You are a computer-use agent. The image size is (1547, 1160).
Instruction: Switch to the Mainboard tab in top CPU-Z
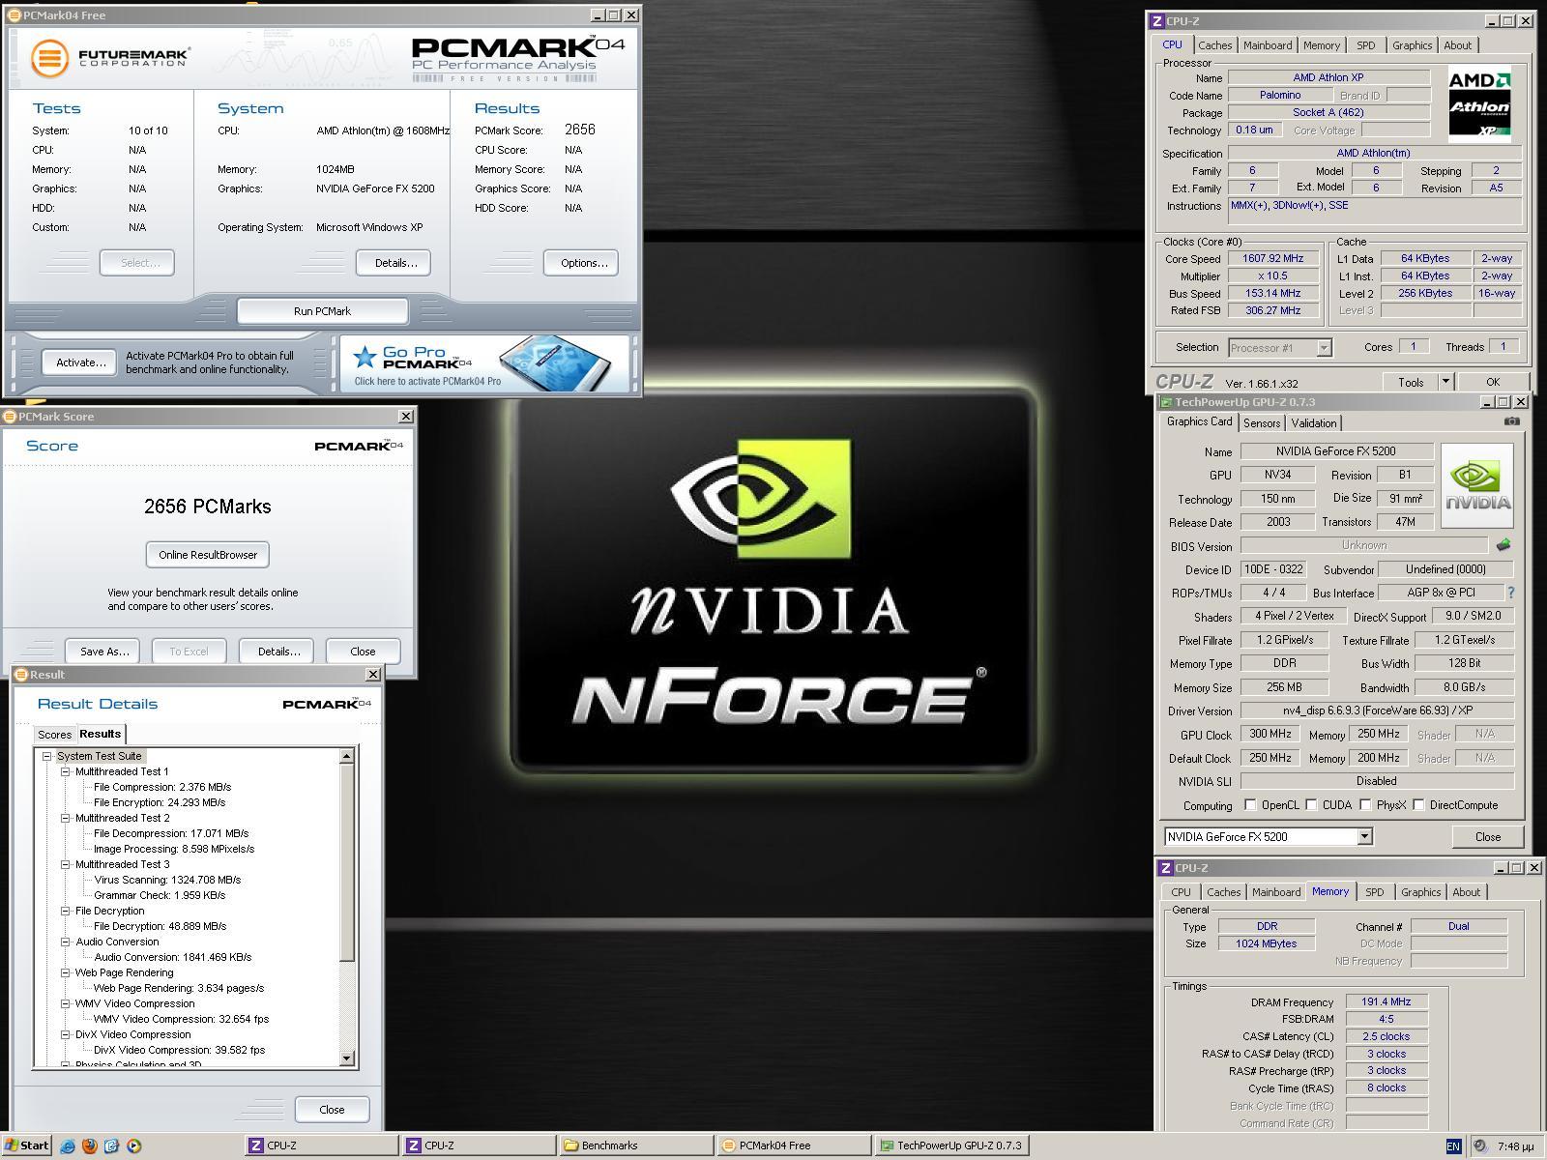[1267, 45]
